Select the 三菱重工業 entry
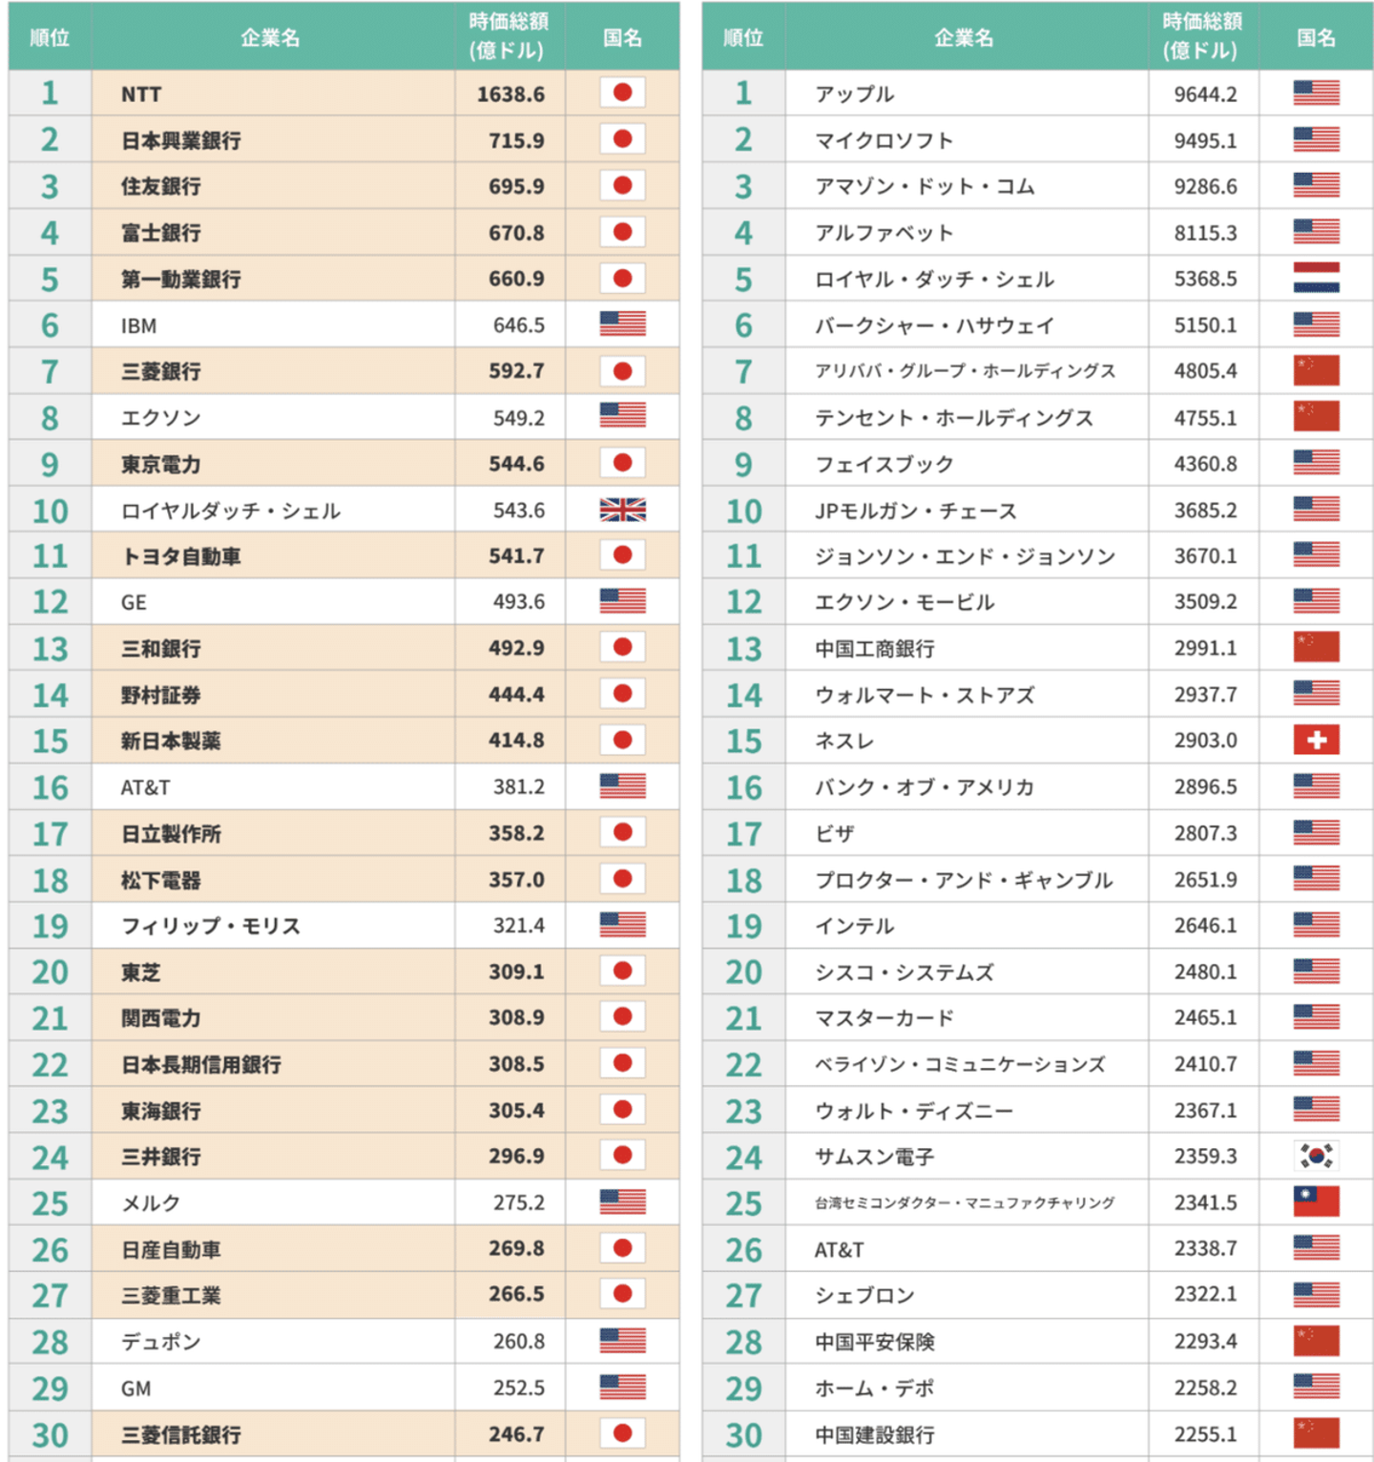The image size is (1374, 1462). tap(171, 1295)
